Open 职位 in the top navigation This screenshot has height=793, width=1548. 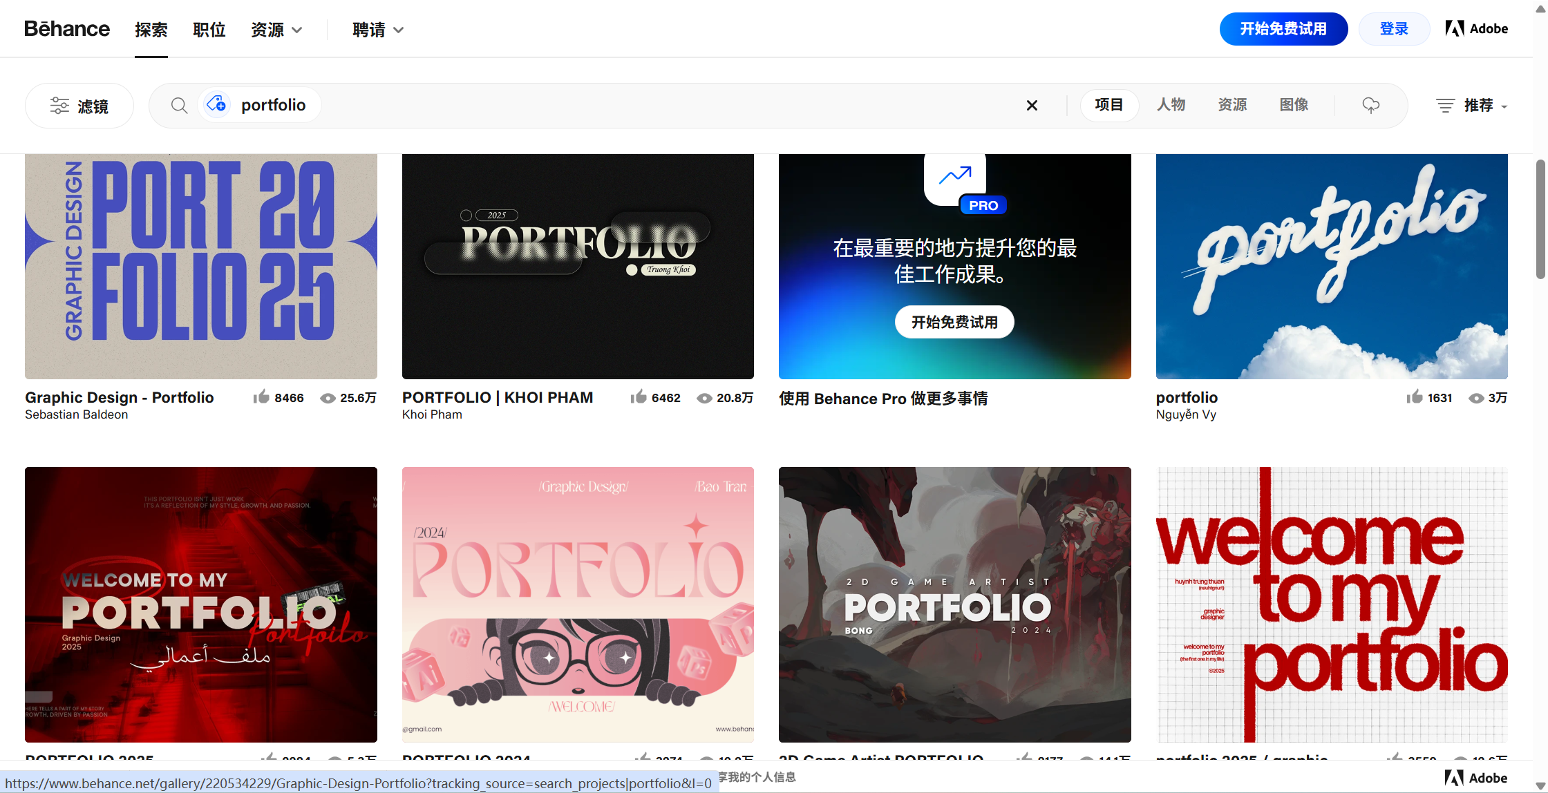(209, 30)
